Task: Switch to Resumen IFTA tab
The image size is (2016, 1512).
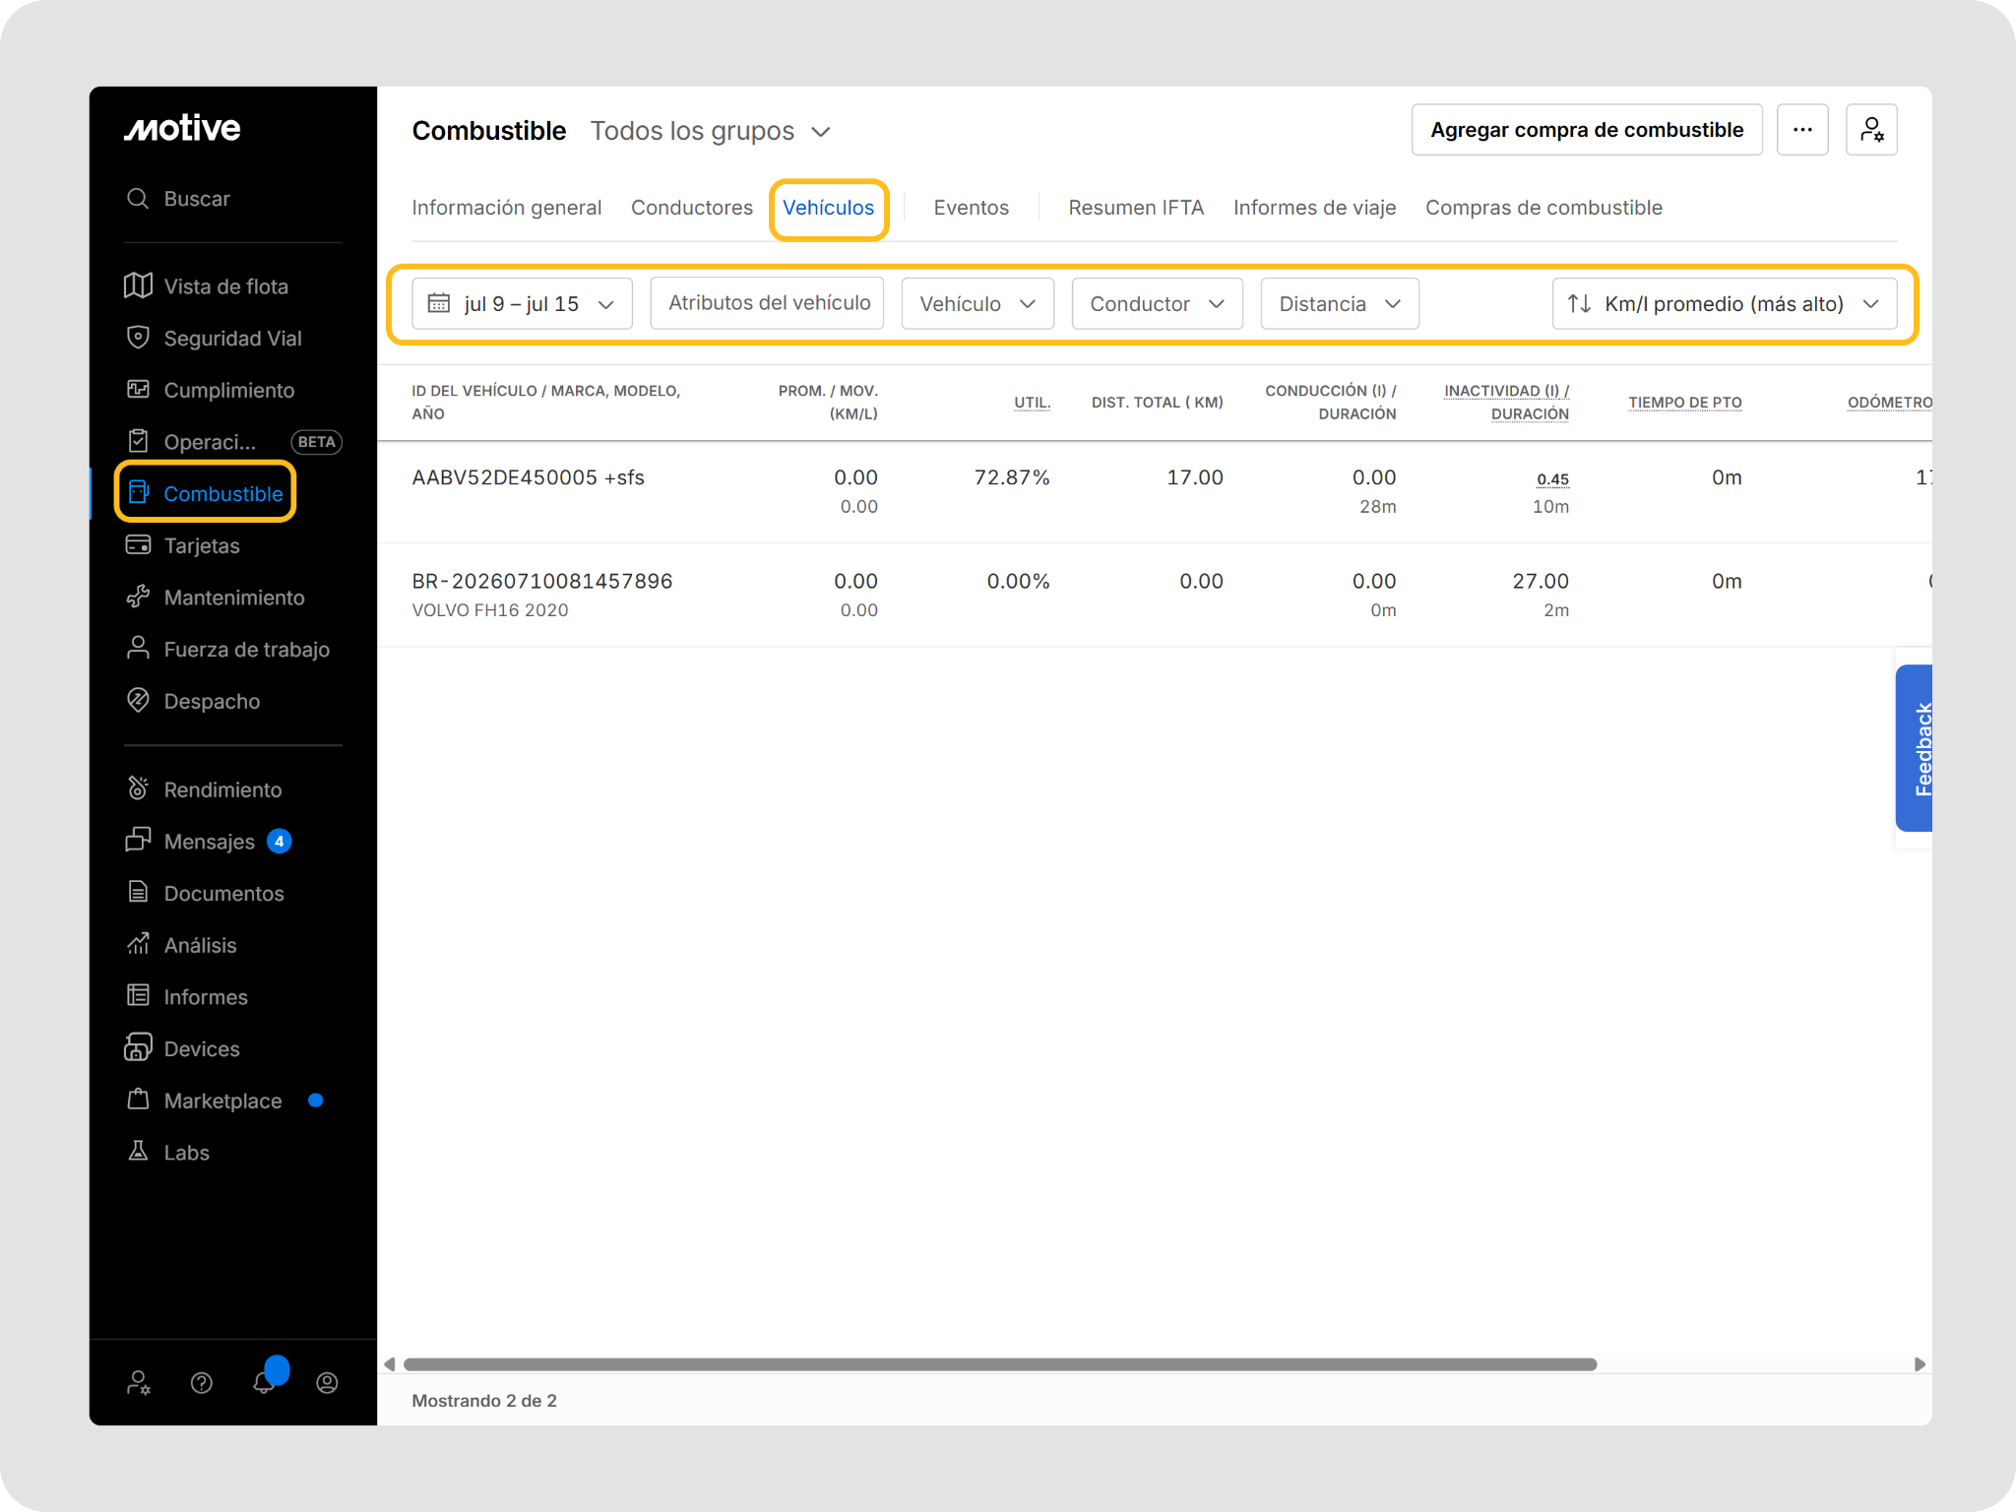Action: coord(1136,208)
